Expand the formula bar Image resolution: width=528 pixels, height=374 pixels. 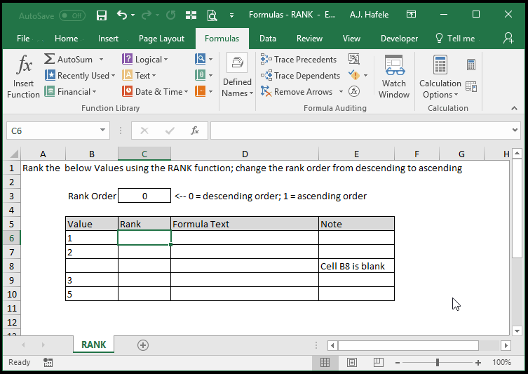coord(515,130)
